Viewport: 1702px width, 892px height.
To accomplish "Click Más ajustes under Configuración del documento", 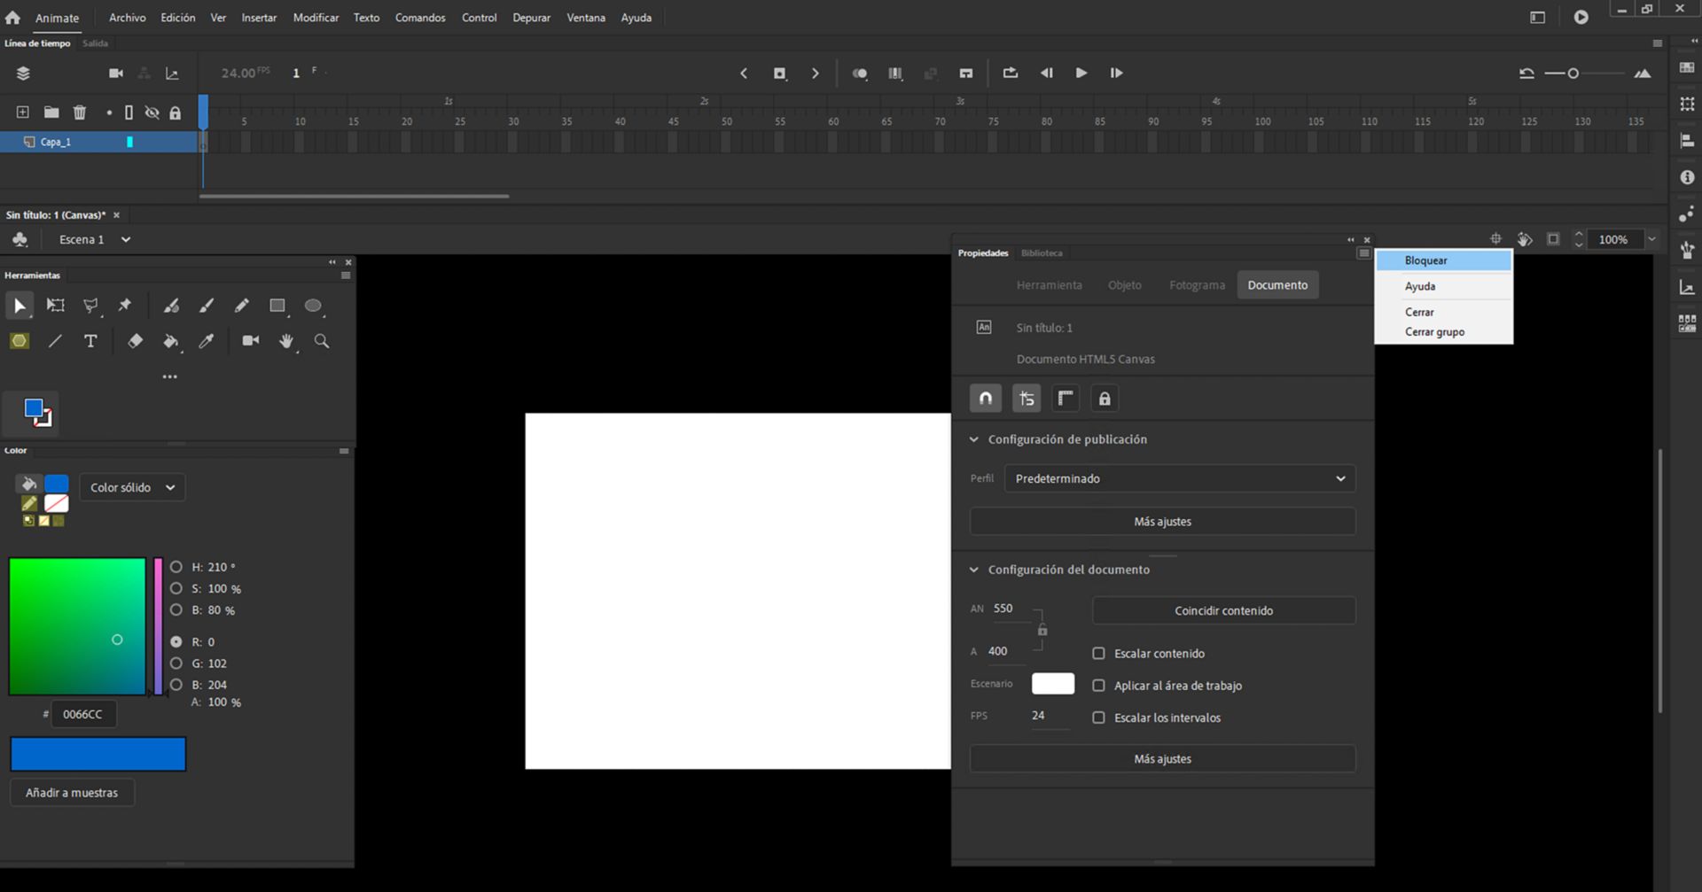I will pos(1163,759).
